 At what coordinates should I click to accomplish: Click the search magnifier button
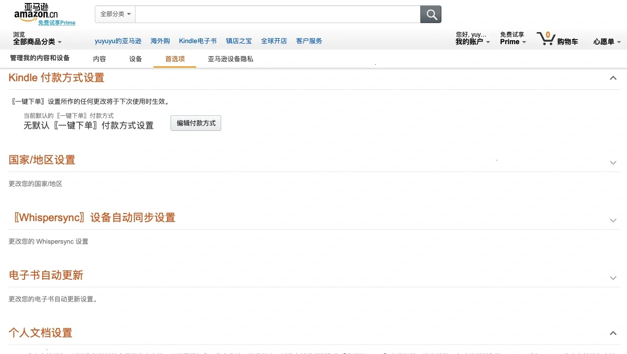(x=431, y=15)
